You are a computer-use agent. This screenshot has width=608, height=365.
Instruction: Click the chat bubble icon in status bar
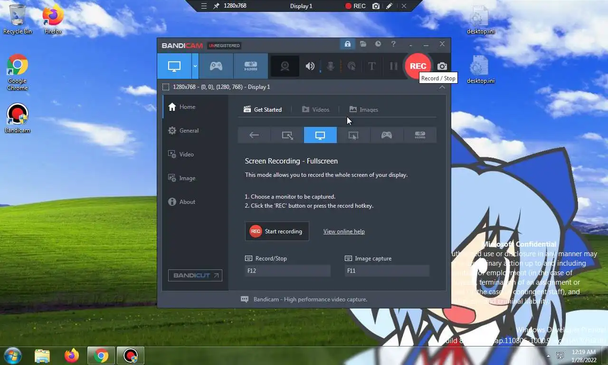click(x=245, y=299)
